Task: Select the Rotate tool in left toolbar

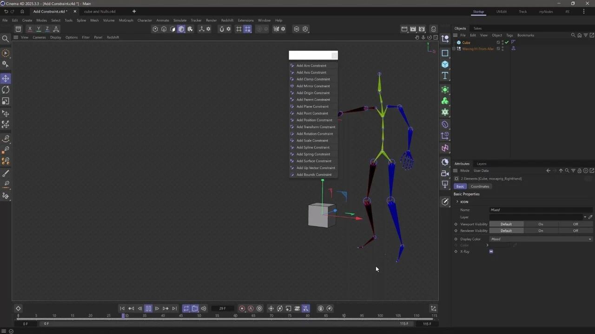Action: pos(6,90)
